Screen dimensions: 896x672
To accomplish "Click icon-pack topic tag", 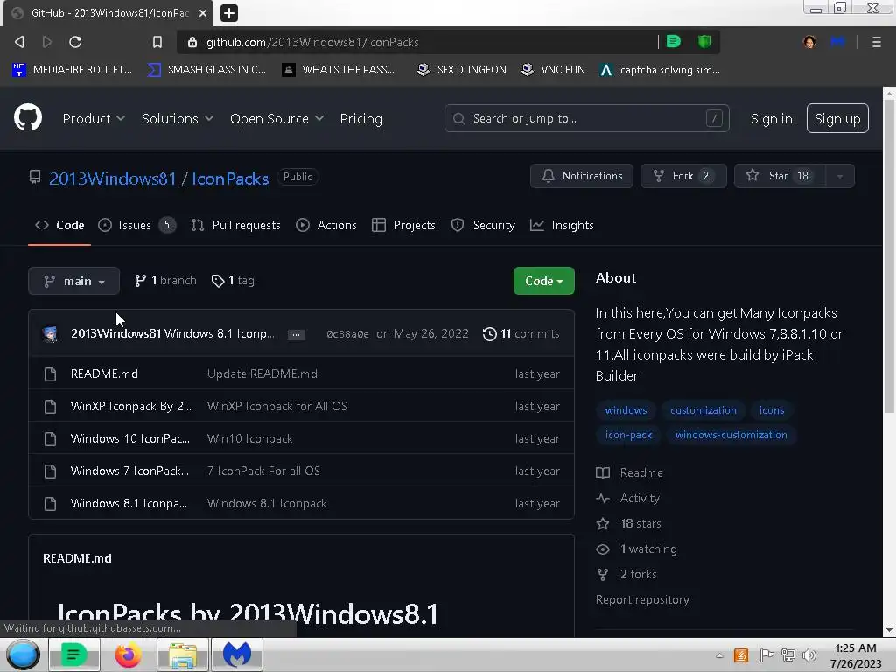I will pyautogui.click(x=628, y=435).
